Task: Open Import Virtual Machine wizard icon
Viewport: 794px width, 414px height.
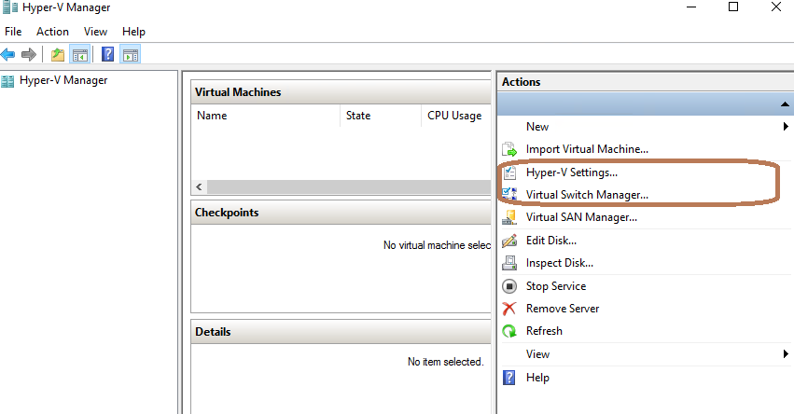Action: tap(509, 149)
